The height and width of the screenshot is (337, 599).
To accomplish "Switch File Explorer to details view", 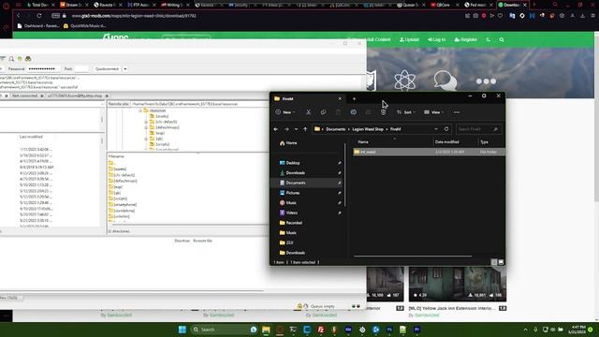I will [494, 262].
